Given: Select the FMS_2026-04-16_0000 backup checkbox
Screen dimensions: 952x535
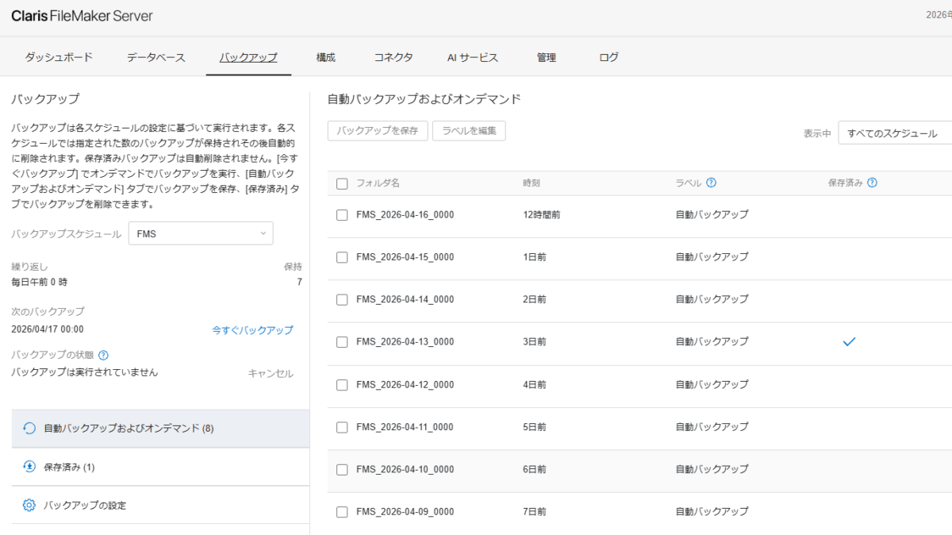Looking at the screenshot, I should click(342, 214).
